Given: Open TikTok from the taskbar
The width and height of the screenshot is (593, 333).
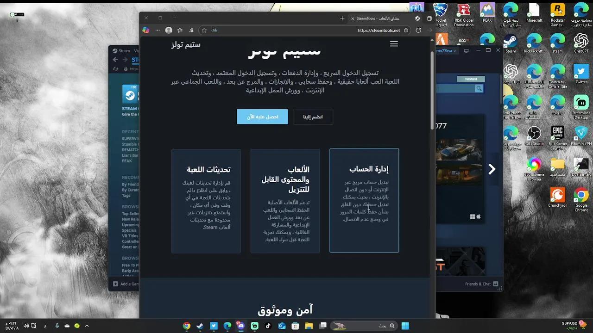Looking at the screenshot, I should pos(268,326).
